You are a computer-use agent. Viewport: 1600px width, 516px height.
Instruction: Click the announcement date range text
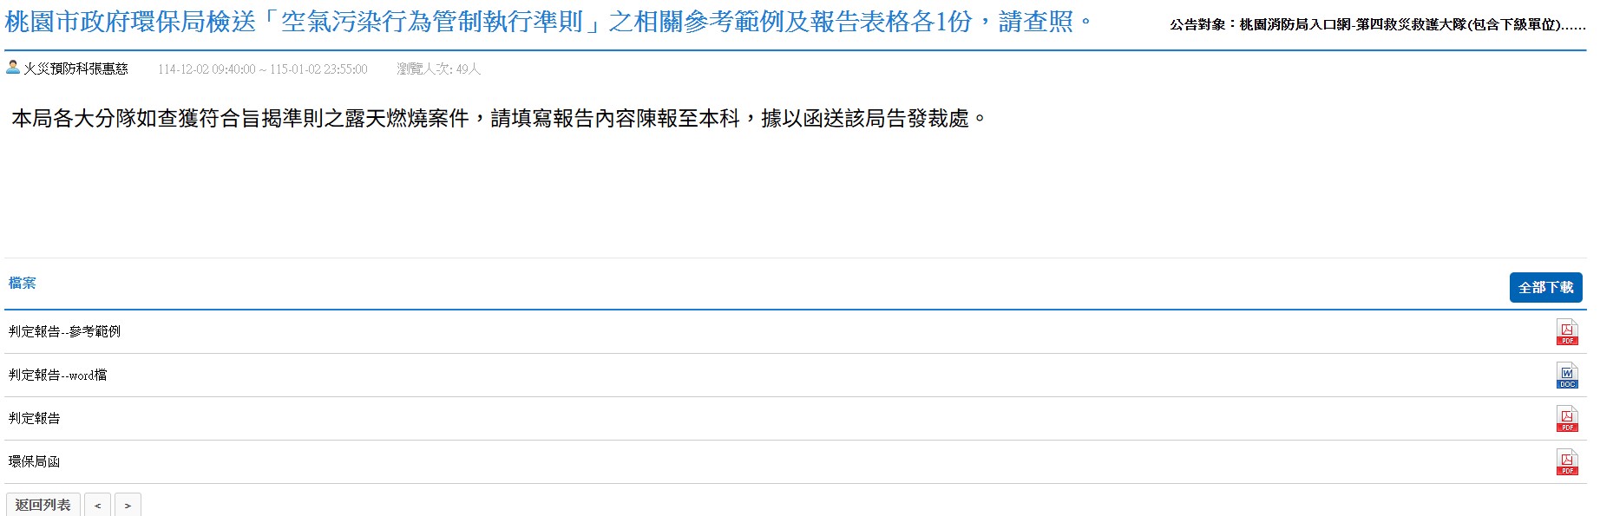262,69
